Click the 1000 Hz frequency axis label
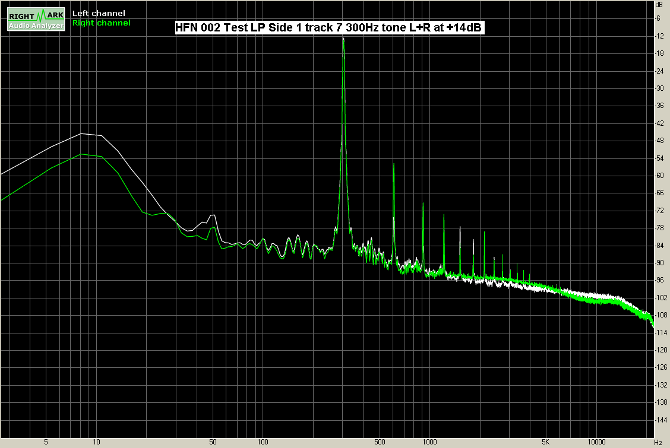 pos(429,442)
